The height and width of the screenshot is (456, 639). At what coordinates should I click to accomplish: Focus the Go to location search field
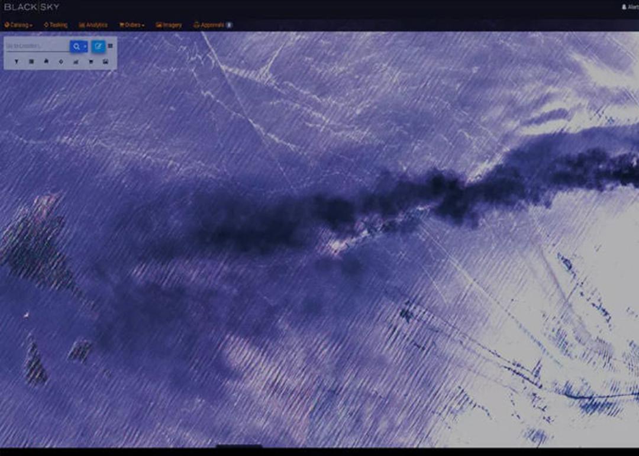[x=37, y=46]
